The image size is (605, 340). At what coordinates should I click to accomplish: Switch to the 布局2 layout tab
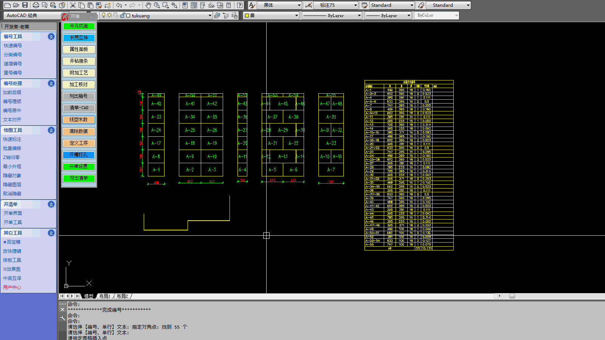point(122,296)
